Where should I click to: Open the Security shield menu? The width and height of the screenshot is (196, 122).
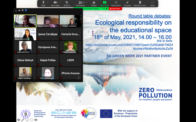click(67, 3)
